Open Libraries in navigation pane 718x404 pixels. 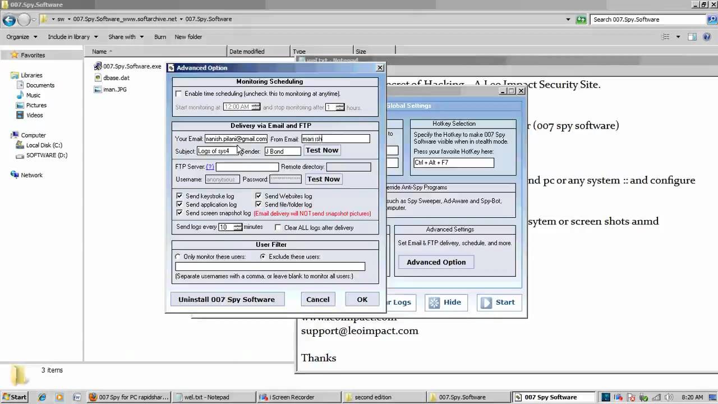[x=31, y=75]
